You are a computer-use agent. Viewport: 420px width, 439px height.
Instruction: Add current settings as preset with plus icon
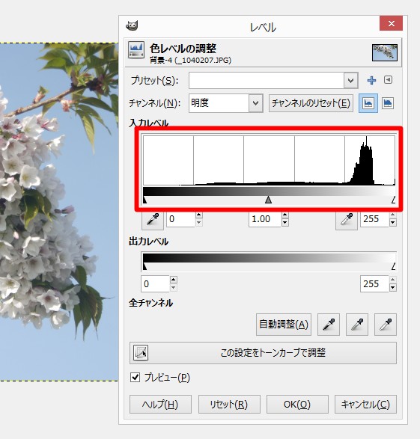point(371,80)
